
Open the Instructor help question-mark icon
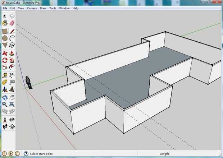(26, 154)
